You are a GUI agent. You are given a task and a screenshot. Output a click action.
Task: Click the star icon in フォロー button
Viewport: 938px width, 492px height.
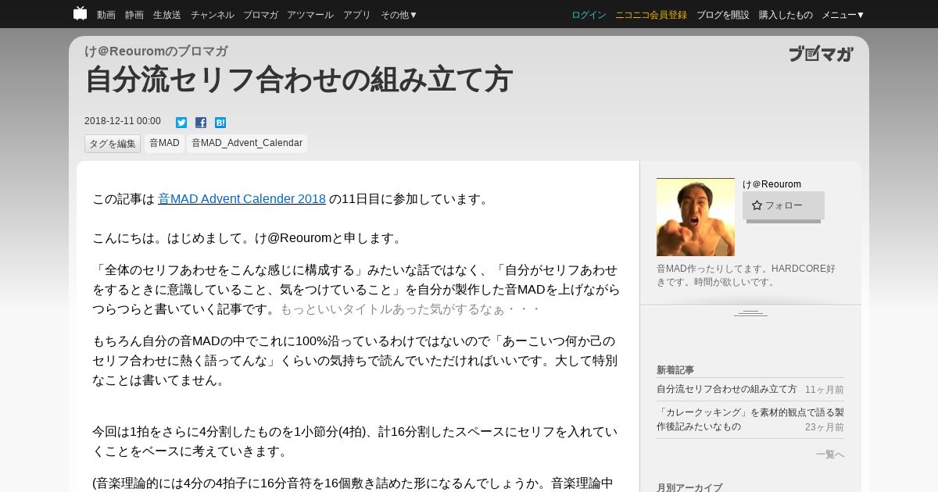point(757,205)
